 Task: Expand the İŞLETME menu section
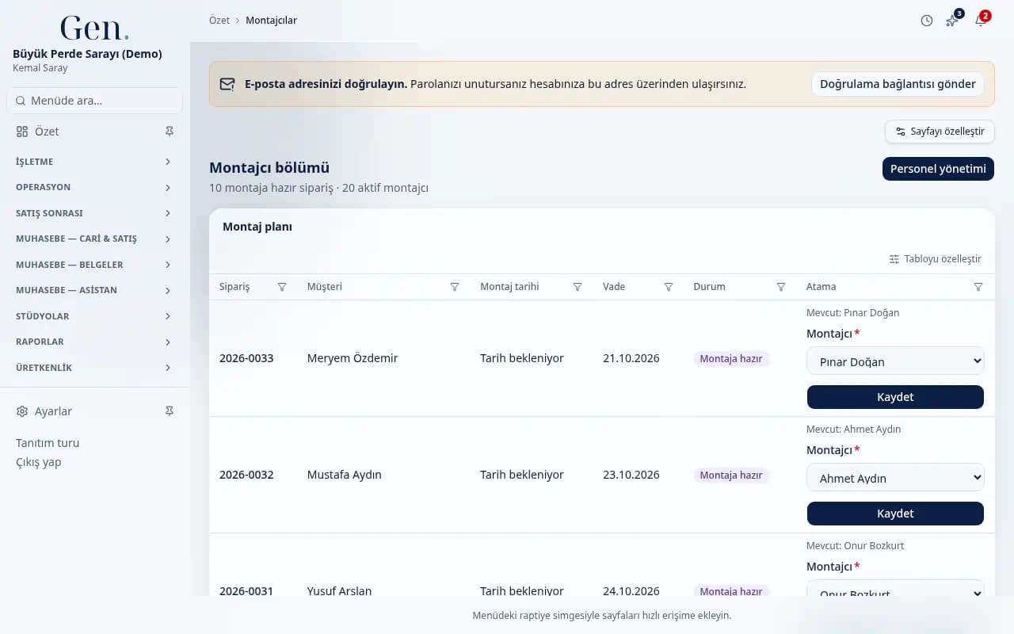click(94, 162)
